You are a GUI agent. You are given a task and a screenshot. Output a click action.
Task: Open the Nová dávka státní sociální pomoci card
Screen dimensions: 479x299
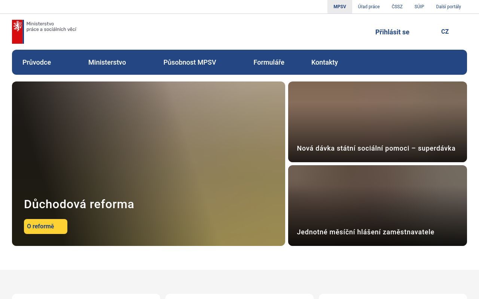coord(378,122)
